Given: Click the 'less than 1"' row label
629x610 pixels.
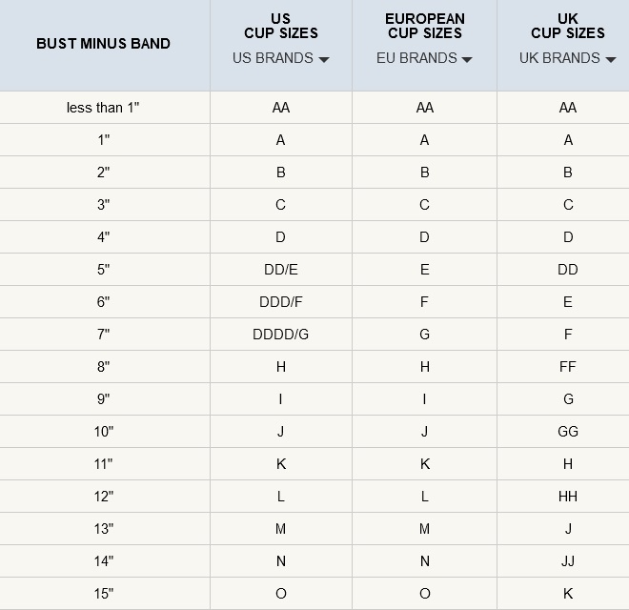Looking at the screenshot, I should [x=103, y=108].
